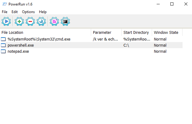Click the cmd.exe row file icon
The width and height of the screenshot is (192, 124).
[3, 39]
